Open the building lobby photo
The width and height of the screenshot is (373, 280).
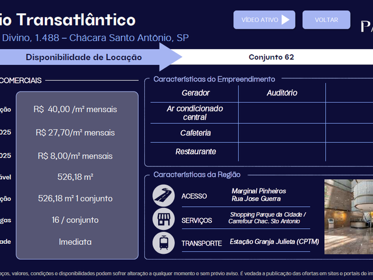point(349,216)
